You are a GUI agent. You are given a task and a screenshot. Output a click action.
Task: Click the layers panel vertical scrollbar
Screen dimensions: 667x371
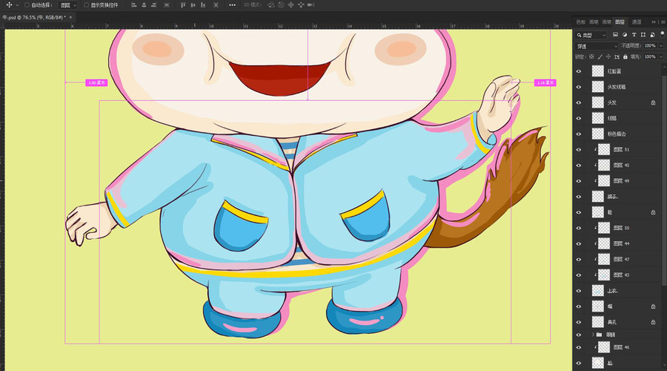[663, 181]
